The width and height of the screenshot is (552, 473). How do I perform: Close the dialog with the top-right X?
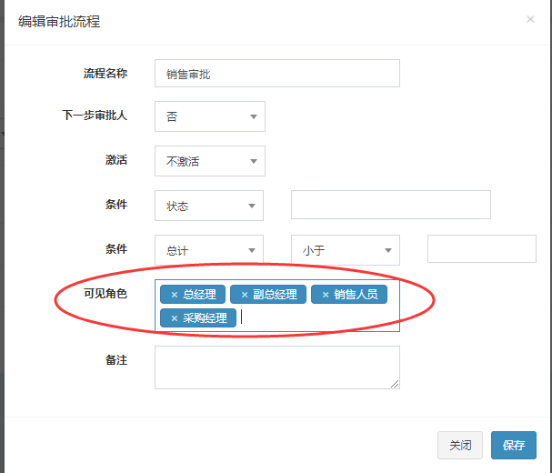(530, 19)
